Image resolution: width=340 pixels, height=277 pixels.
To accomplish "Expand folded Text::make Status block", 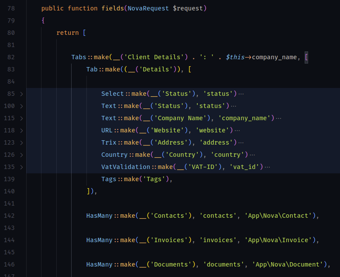I will (21, 106).
